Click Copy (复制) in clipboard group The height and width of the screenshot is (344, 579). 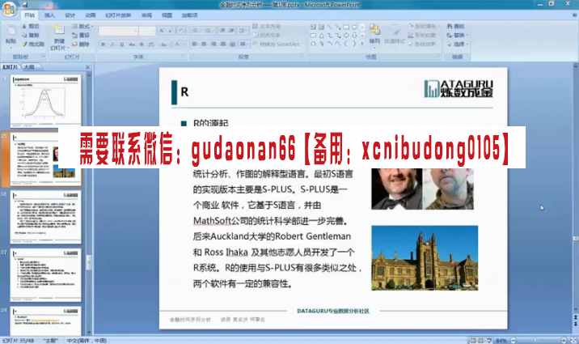(31, 35)
